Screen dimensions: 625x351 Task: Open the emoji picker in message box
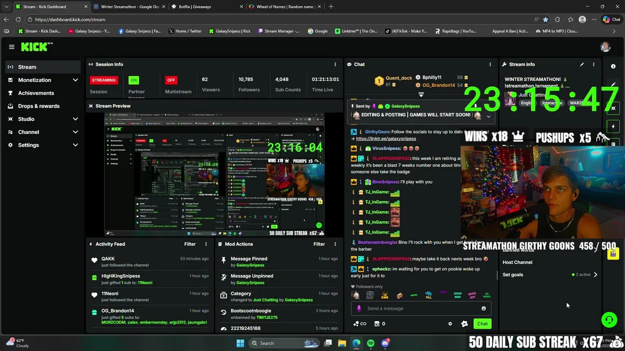pos(483,309)
